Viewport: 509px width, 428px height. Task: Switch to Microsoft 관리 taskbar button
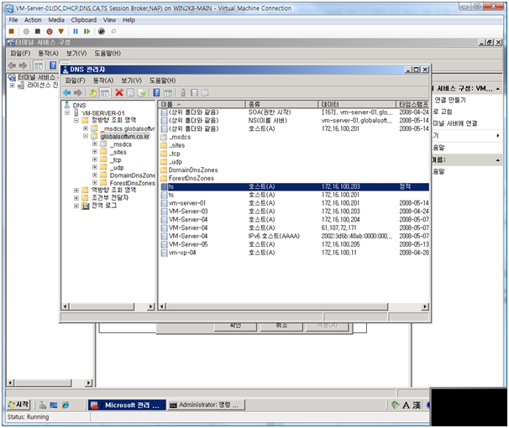point(127,405)
